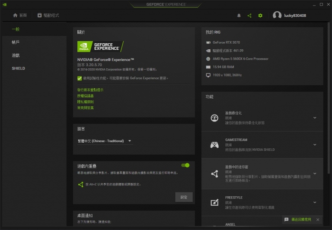Select 遊戲 in the sidebar
The image size is (332, 230).
16,55
